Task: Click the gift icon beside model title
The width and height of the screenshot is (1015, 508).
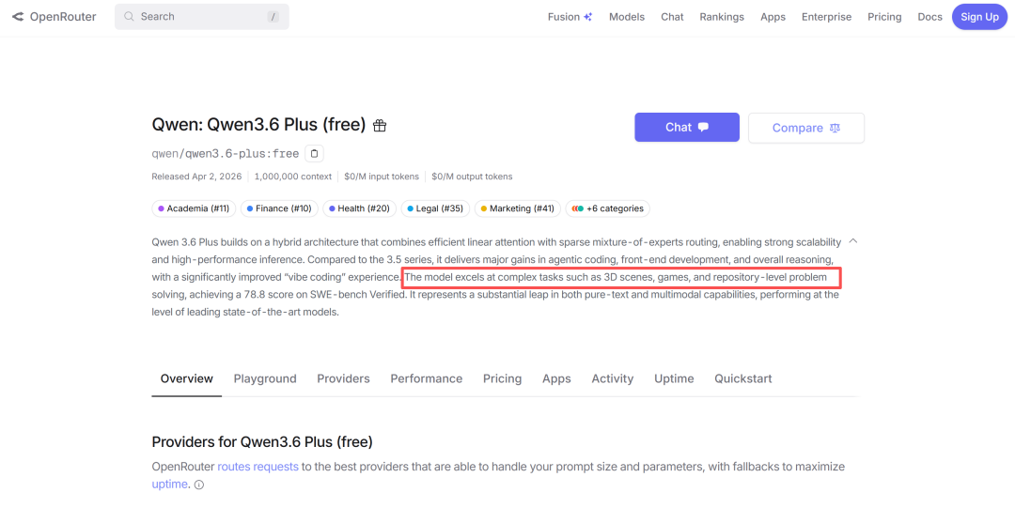Action: pyautogui.click(x=380, y=126)
